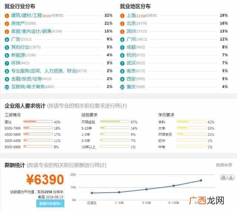Click the rank 8 badge beside 南京
Viewport: 237px width, 211px height.
[x=122, y=71]
